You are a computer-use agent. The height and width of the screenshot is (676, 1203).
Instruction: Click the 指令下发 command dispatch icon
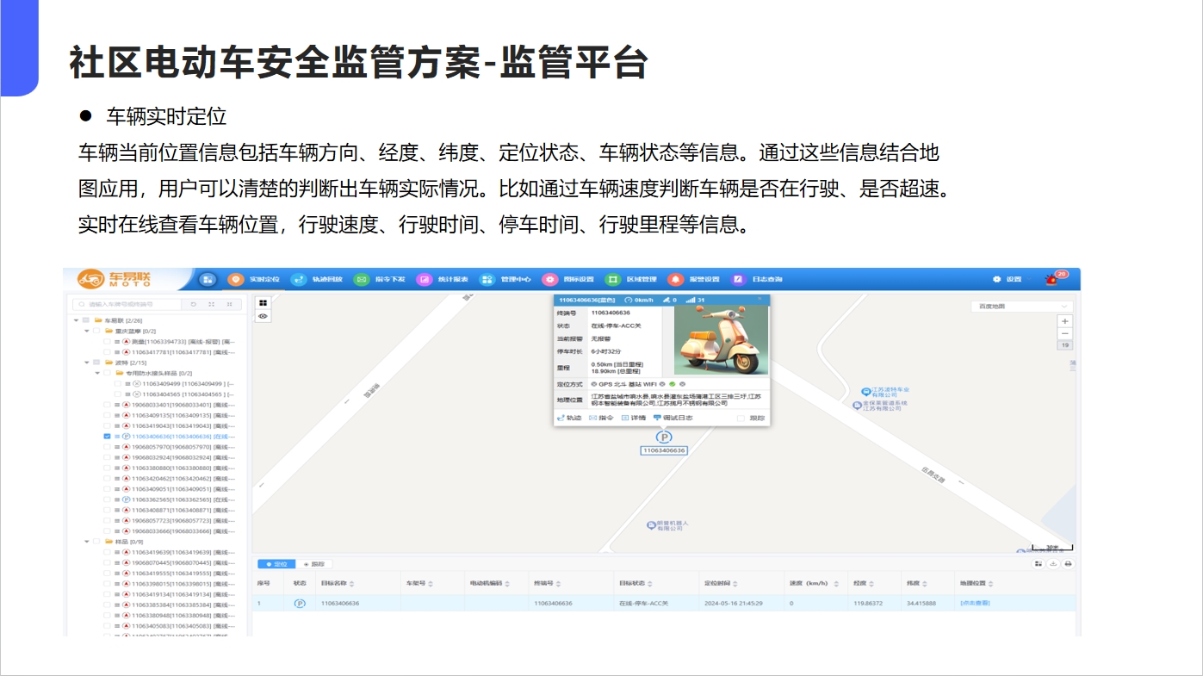pos(362,279)
